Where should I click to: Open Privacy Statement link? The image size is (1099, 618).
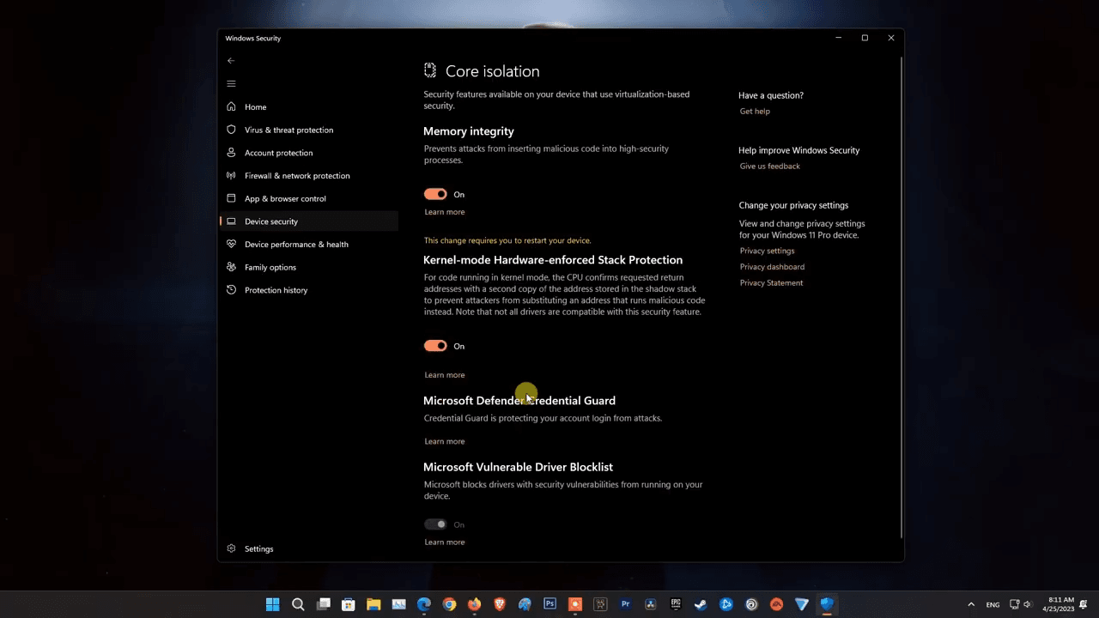(x=771, y=283)
